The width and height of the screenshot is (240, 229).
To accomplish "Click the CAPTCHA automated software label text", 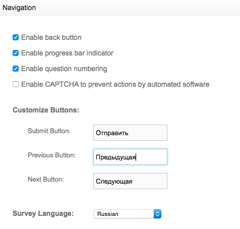I will click(x=115, y=84).
